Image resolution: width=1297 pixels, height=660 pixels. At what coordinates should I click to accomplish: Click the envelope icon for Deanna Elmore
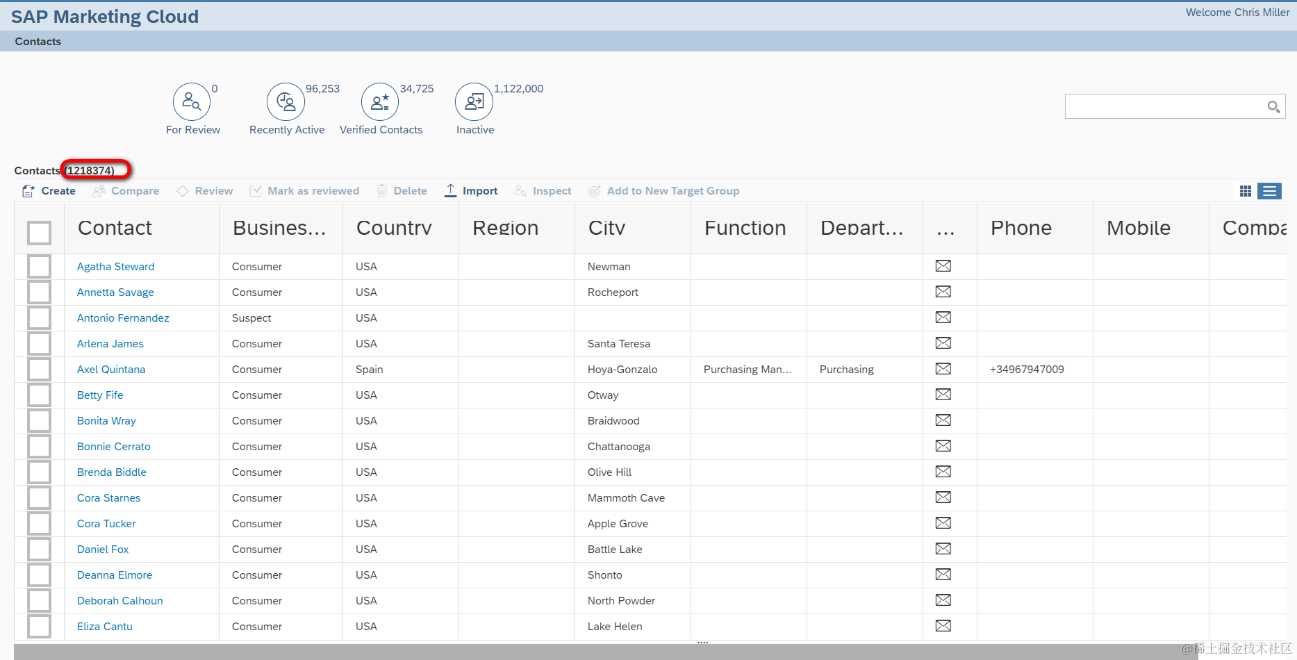tap(943, 575)
